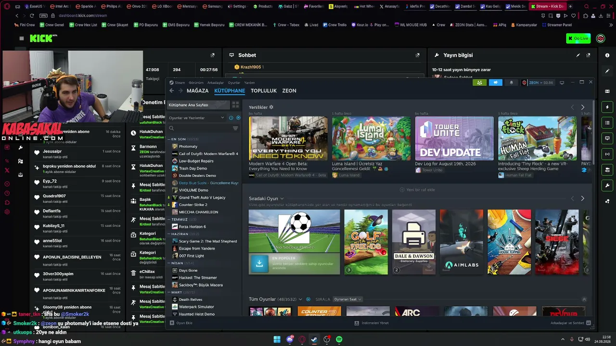Open KÜTÜPHANE tab in Steam

coord(230,91)
